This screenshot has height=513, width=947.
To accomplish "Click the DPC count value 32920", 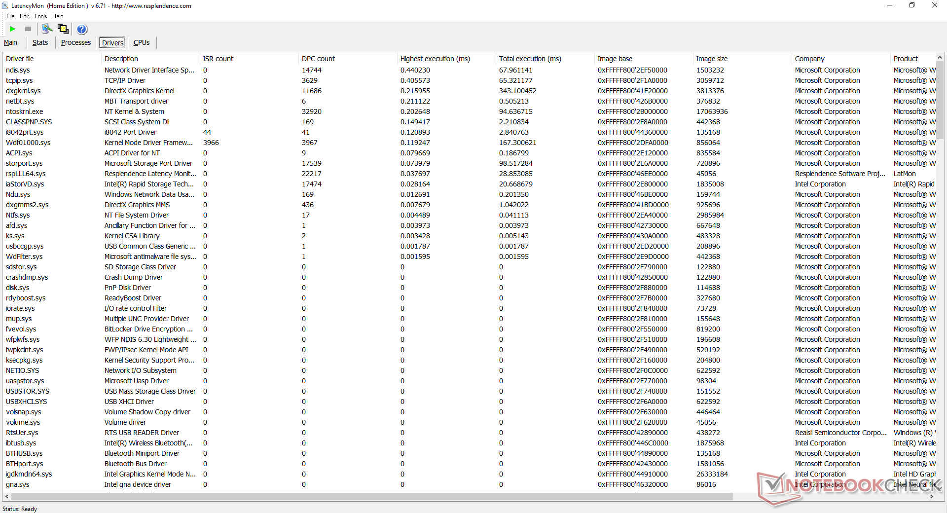I will (312, 111).
